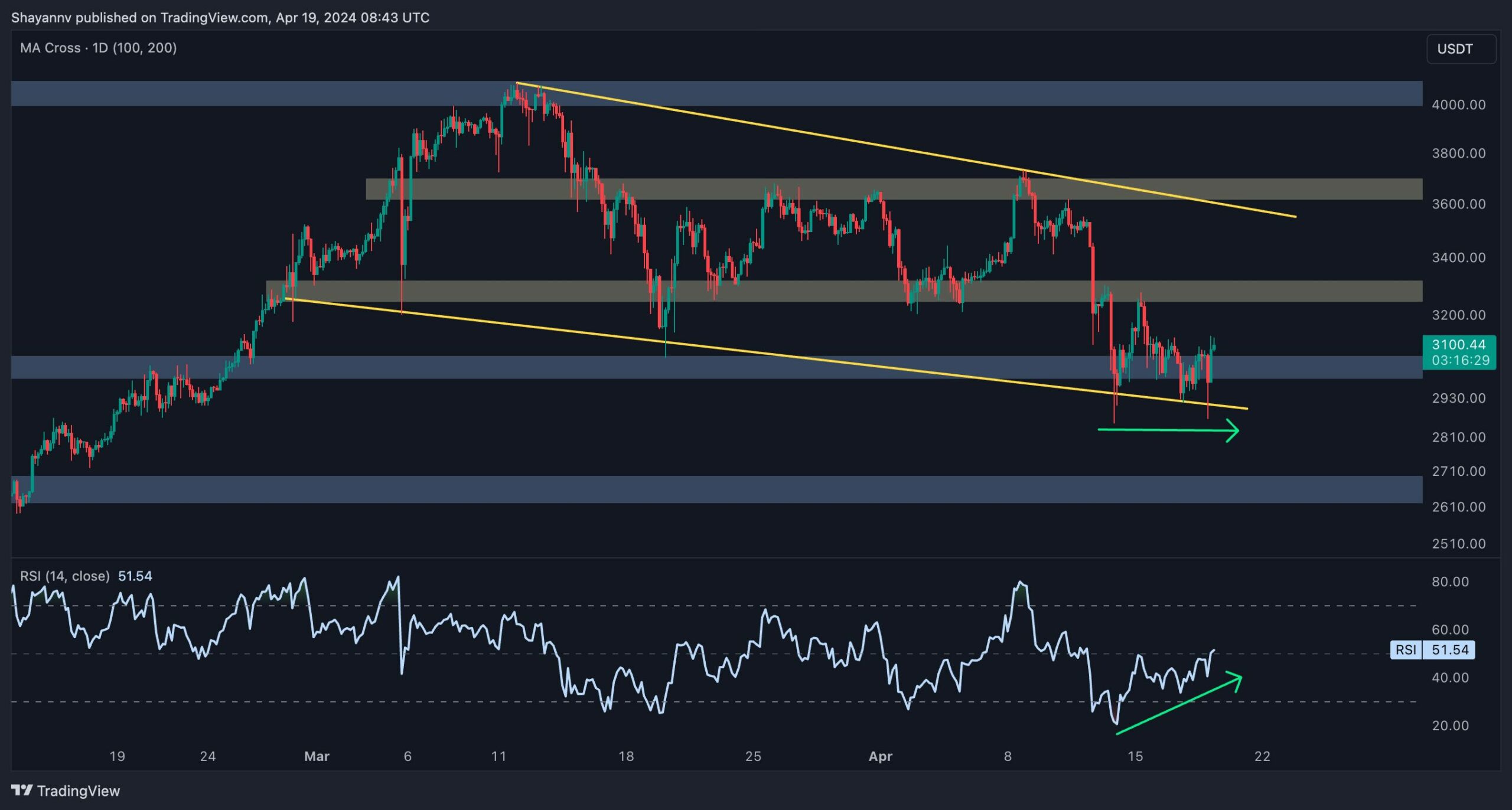
Task: Click the green rising arrow on RSI
Action: point(1178,704)
